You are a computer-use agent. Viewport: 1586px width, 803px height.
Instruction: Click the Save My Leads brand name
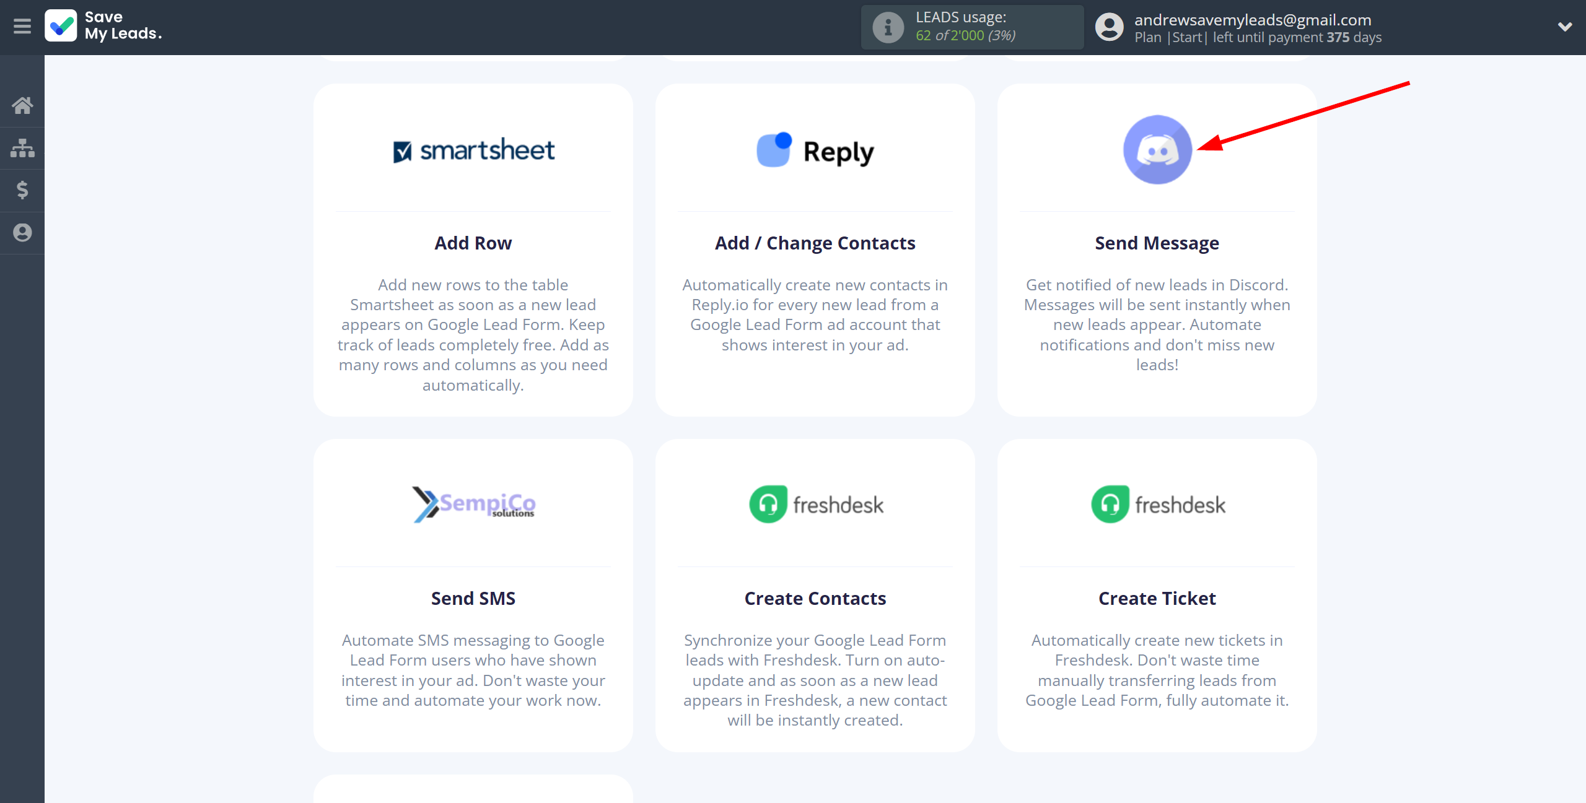(x=123, y=26)
